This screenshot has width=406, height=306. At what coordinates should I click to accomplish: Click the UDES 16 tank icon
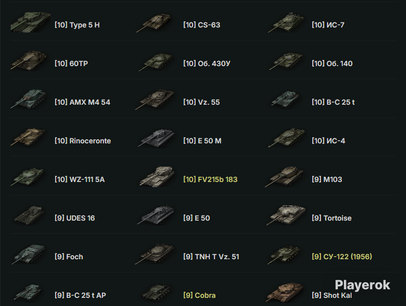click(x=29, y=215)
